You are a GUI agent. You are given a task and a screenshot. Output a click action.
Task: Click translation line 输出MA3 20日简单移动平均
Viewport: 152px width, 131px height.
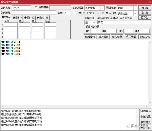[21, 118]
